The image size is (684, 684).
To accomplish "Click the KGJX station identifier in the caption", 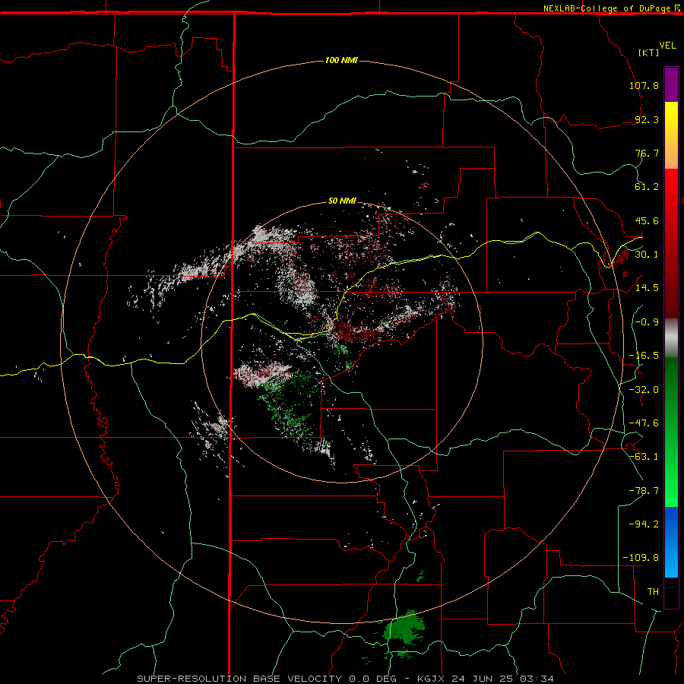I will 432,679.
